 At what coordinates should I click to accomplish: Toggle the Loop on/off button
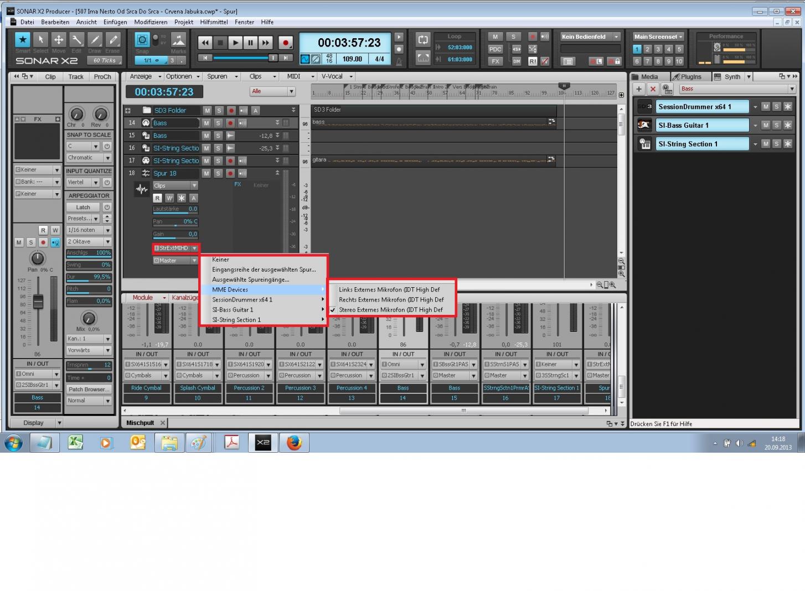click(423, 40)
